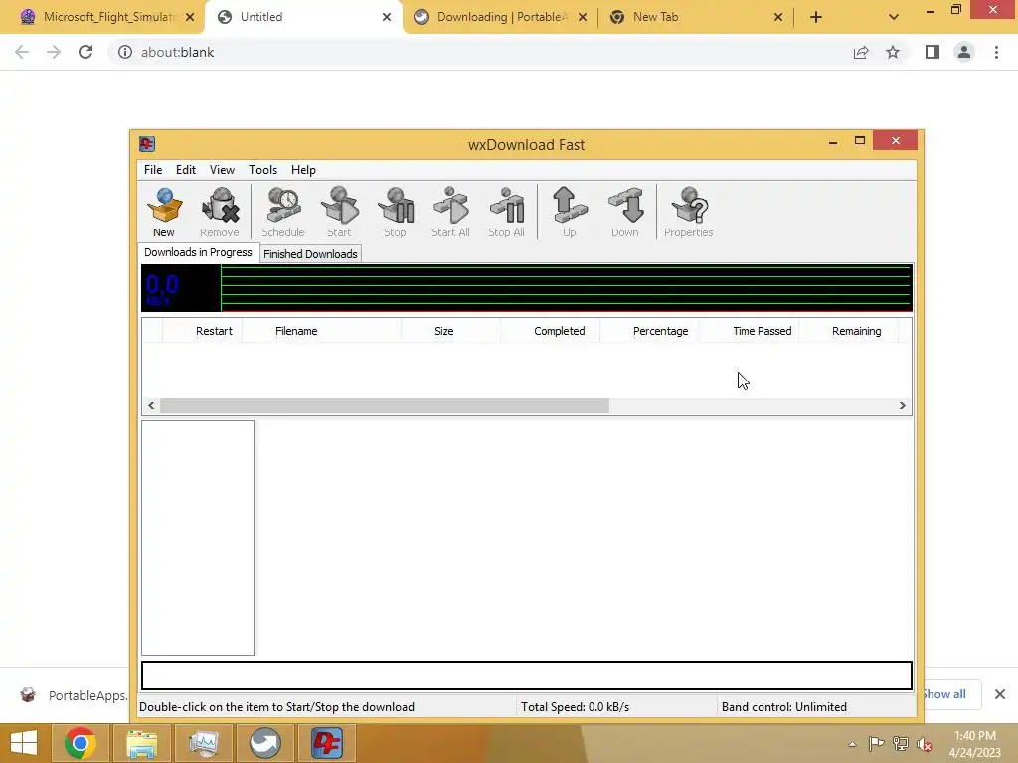Viewport: 1018px width, 763px height.
Task: Click the site information icon in address bar
Action: pos(124,52)
